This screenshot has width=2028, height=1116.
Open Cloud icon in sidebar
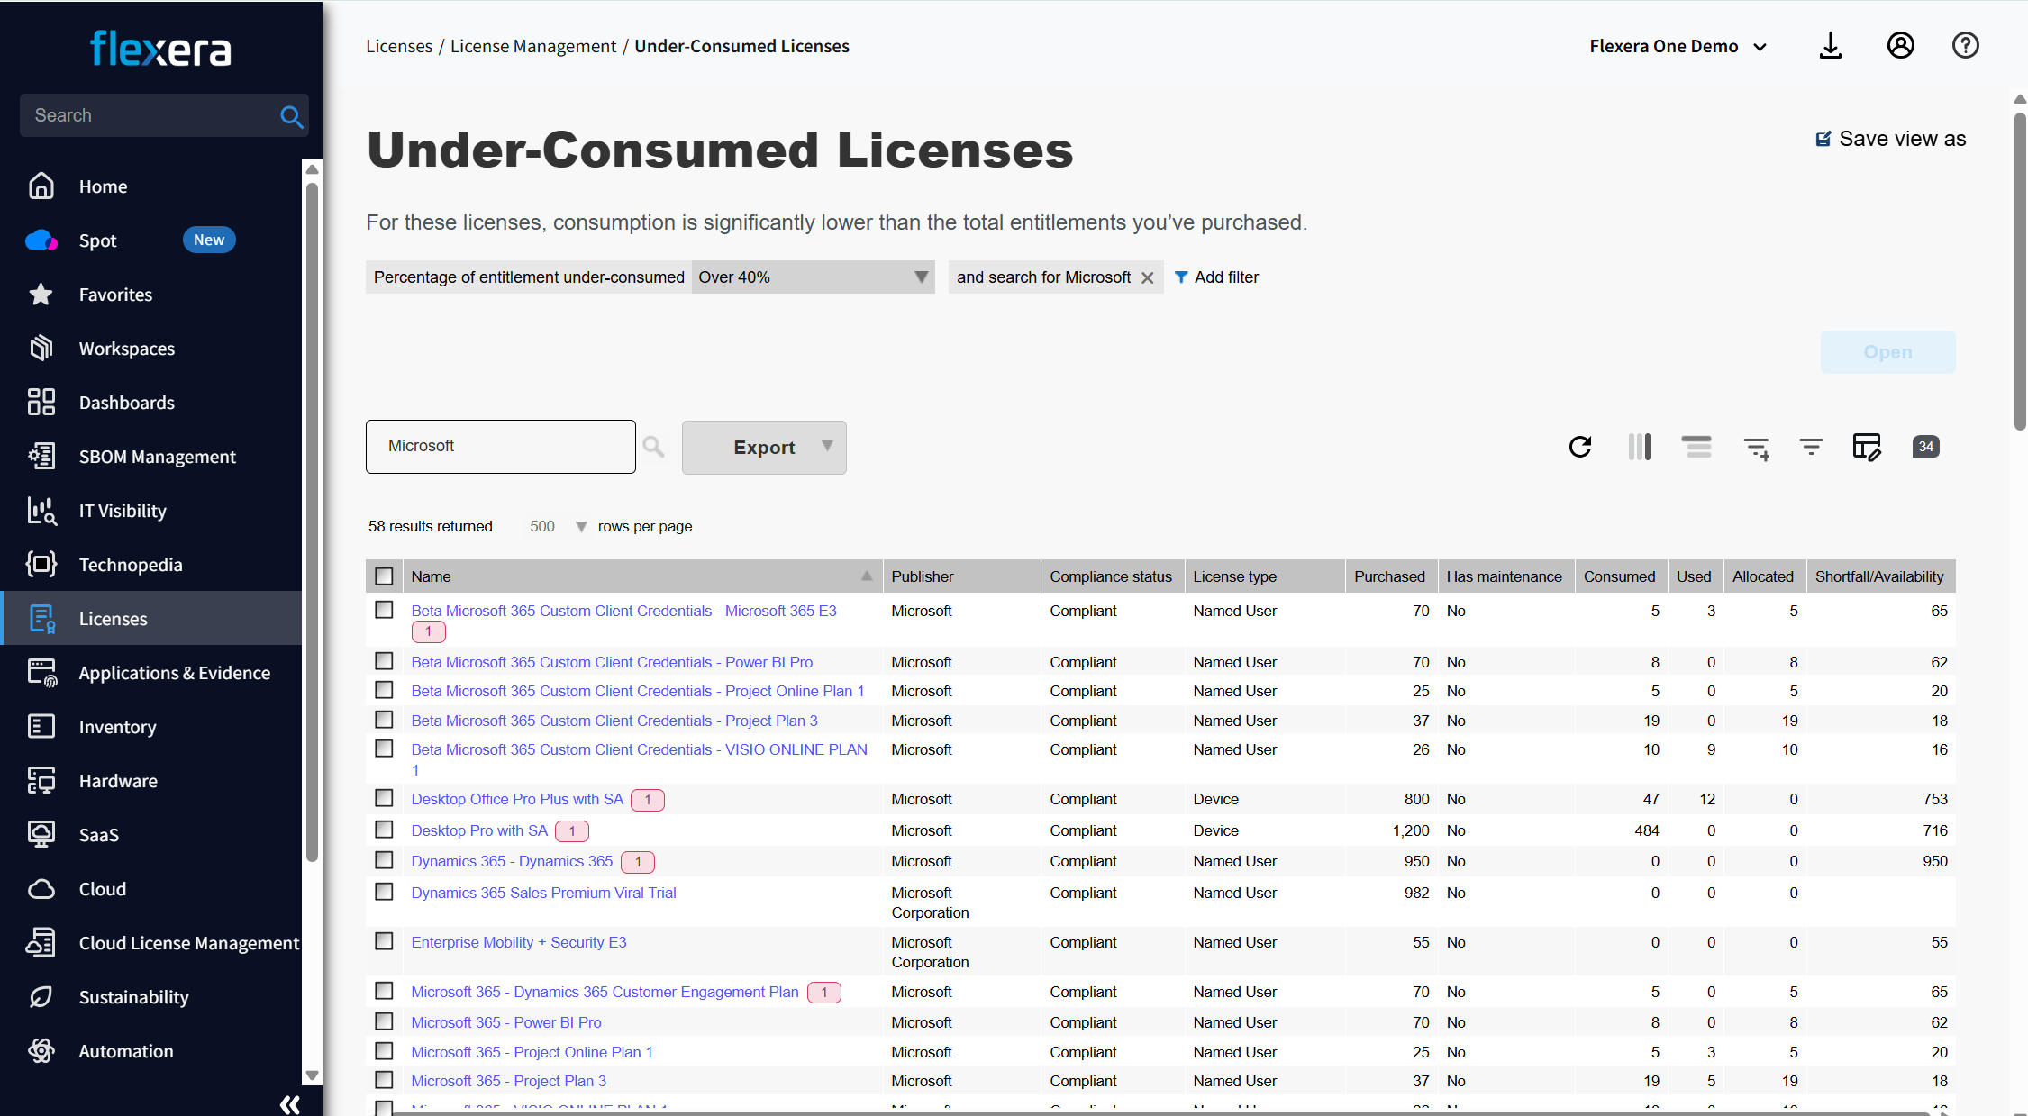coord(41,888)
